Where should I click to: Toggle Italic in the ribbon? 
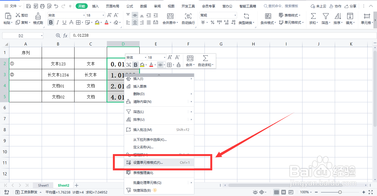pyautogui.click(x=57, y=23)
